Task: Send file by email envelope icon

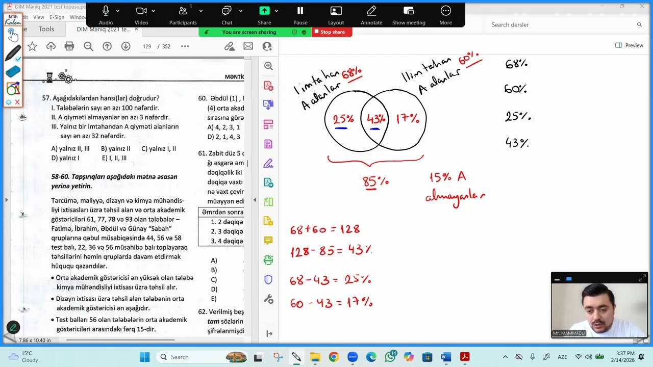Action: point(248,46)
